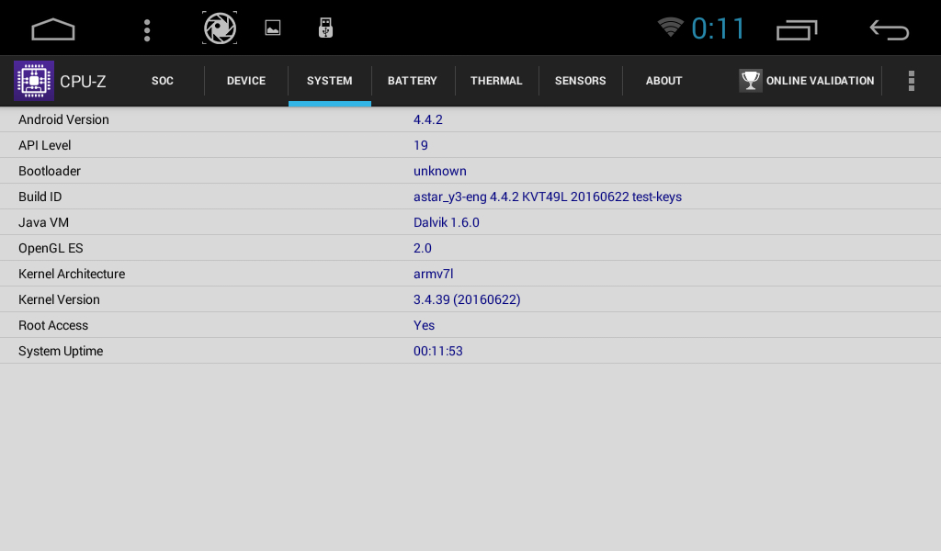Tap the Root Access value Yes
941x551 pixels.
click(x=424, y=326)
